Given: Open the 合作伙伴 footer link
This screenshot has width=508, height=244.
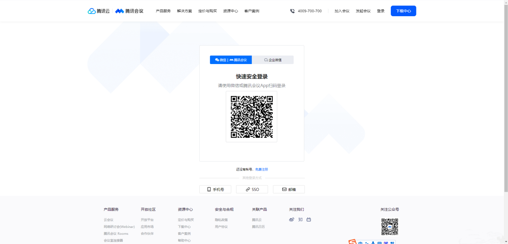Looking at the screenshot, I should tap(147, 234).
